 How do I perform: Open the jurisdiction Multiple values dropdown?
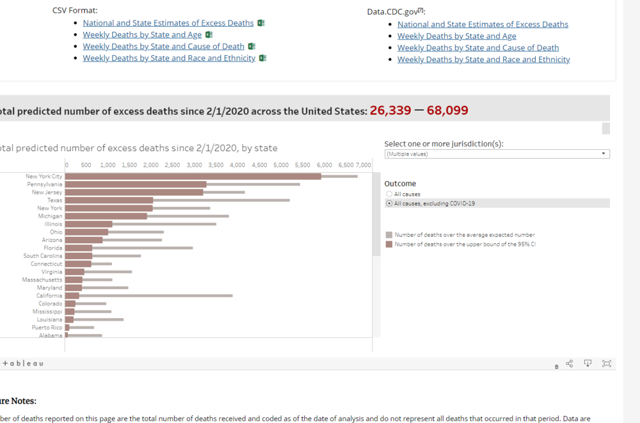[x=497, y=154]
